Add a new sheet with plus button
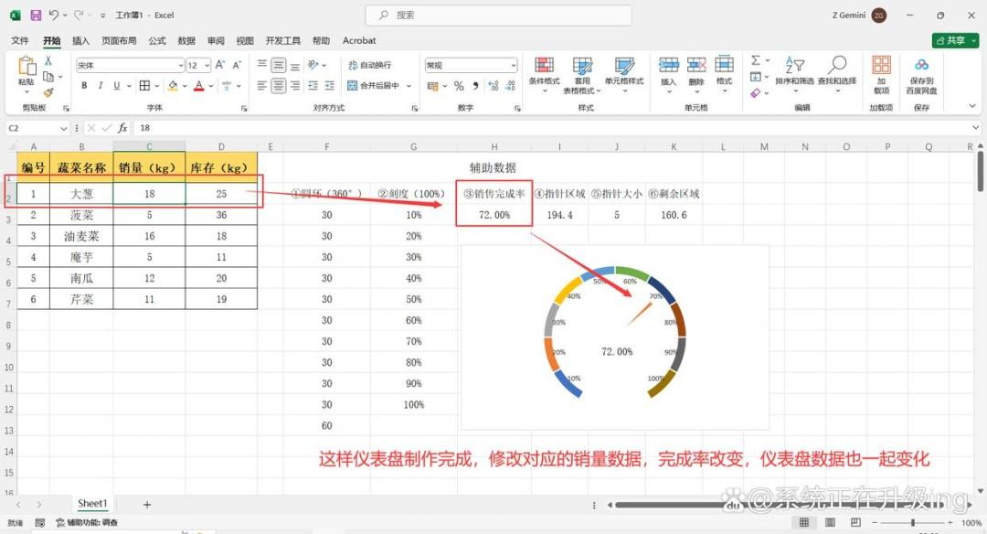This screenshot has width=987, height=534. [146, 505]
